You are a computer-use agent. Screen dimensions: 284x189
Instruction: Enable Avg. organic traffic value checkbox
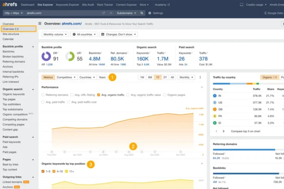coord(128,95)
